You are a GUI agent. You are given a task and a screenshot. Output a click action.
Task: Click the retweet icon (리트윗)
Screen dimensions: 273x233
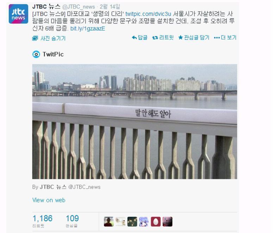(155, 38)
